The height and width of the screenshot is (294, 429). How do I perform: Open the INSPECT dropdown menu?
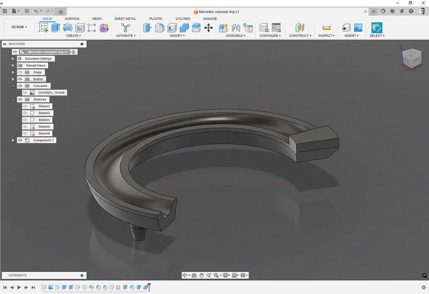(326, 36)
